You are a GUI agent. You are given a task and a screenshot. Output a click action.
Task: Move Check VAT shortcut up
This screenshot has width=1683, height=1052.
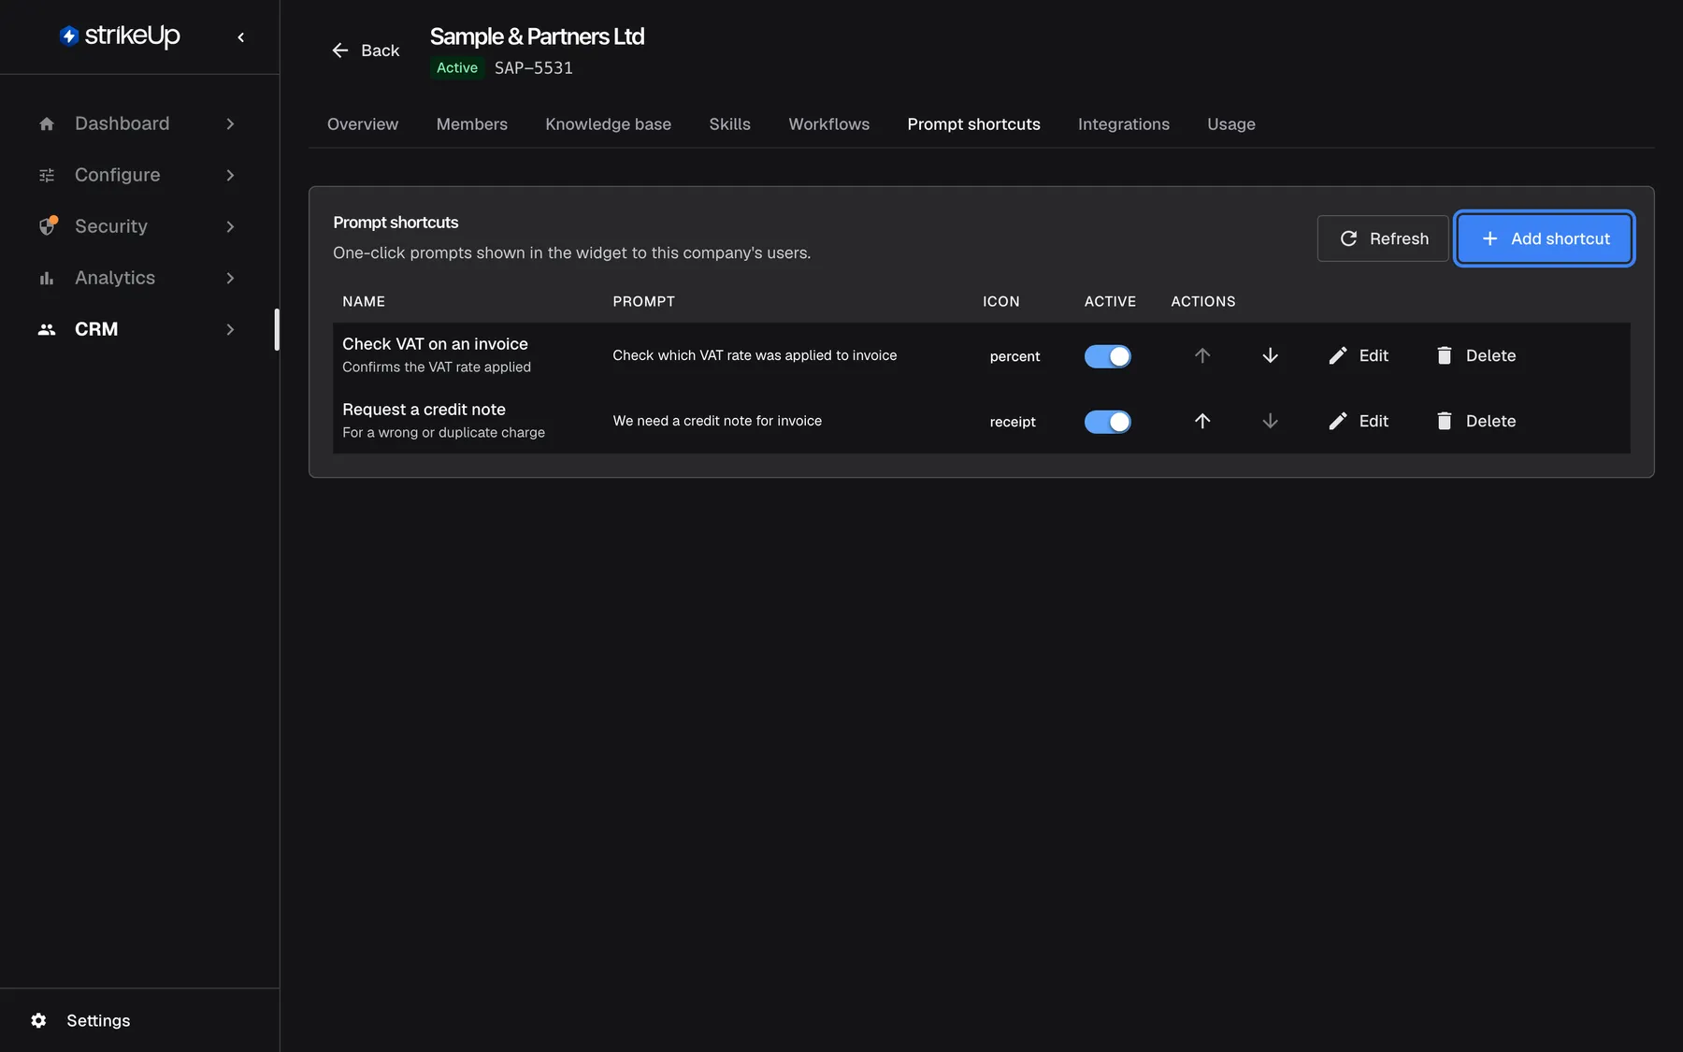pyautogui.click(x=1202, y=355)
